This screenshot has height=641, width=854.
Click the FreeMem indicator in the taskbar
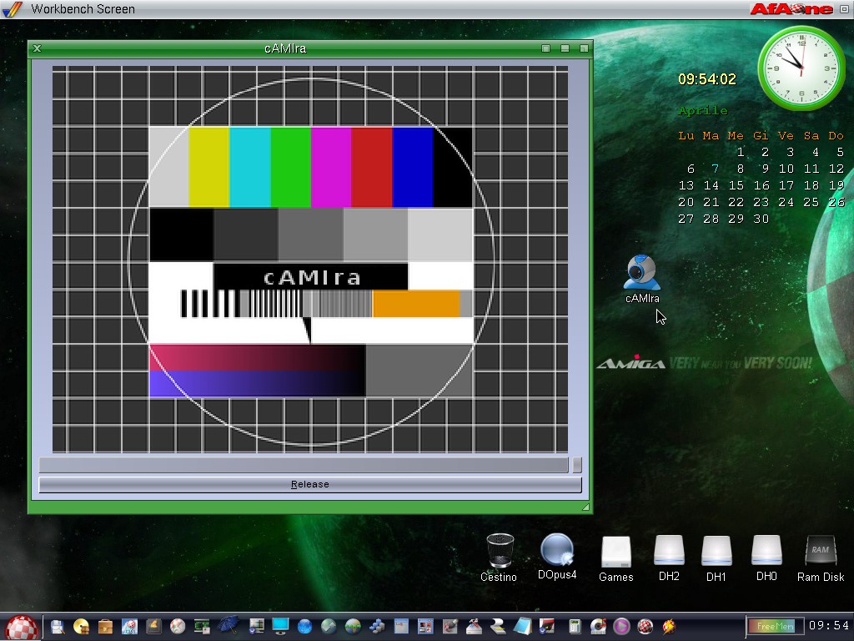click(775, 626)
